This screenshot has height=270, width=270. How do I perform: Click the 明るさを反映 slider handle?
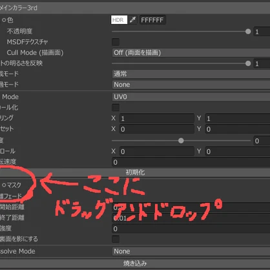tap(248, 63)
